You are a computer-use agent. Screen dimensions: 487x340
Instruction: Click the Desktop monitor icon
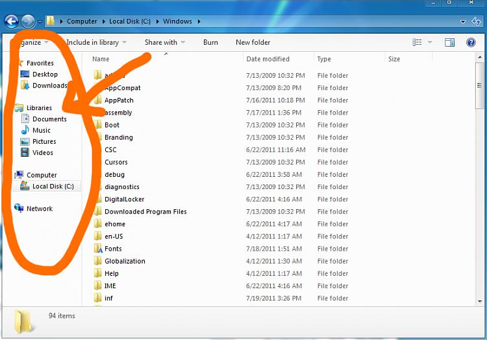[x=25, y=74]
